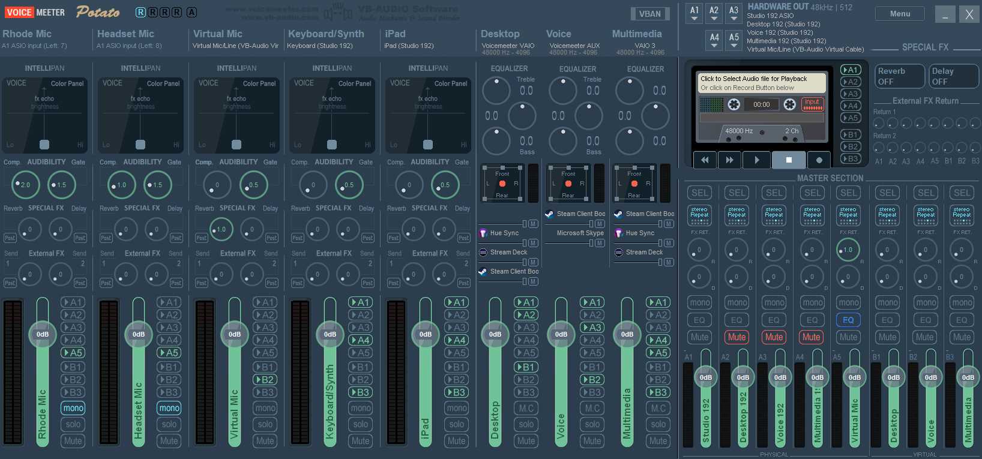Click the Reverb OFF button
The image size is (982, 459).
point(898,76)
